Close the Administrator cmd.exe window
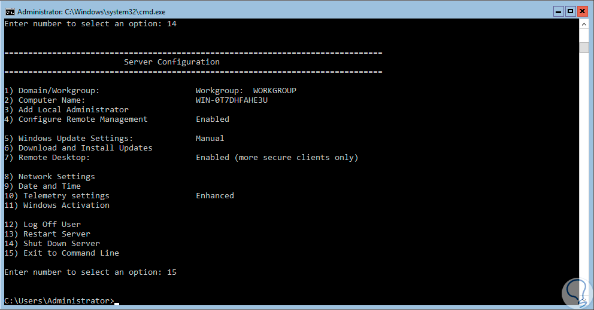Screen dimensions: 594x310 click(583, 11)
